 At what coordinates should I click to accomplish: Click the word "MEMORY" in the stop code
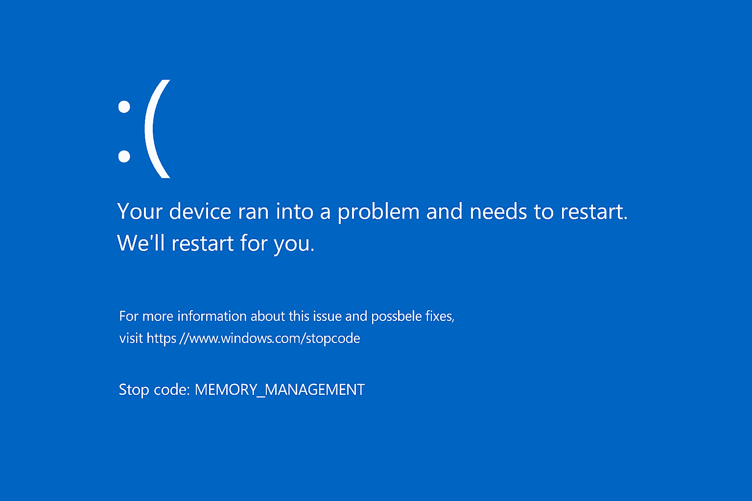226,390
